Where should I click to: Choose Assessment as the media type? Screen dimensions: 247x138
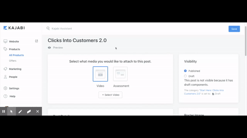click(120, 74)
